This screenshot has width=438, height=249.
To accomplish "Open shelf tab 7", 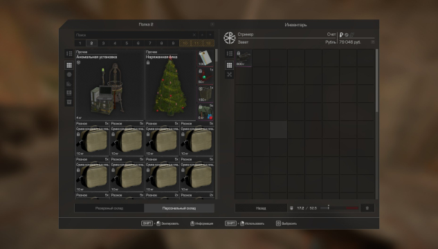I will pyautogui.click(x=150, y=44).
